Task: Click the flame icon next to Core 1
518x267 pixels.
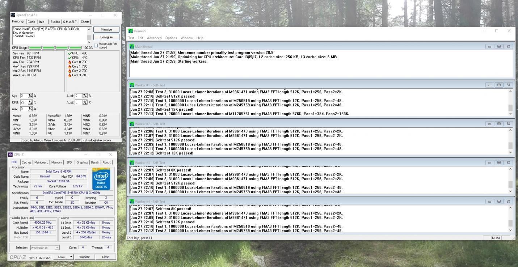Action: pyautogui.click(x=70, y=67)
